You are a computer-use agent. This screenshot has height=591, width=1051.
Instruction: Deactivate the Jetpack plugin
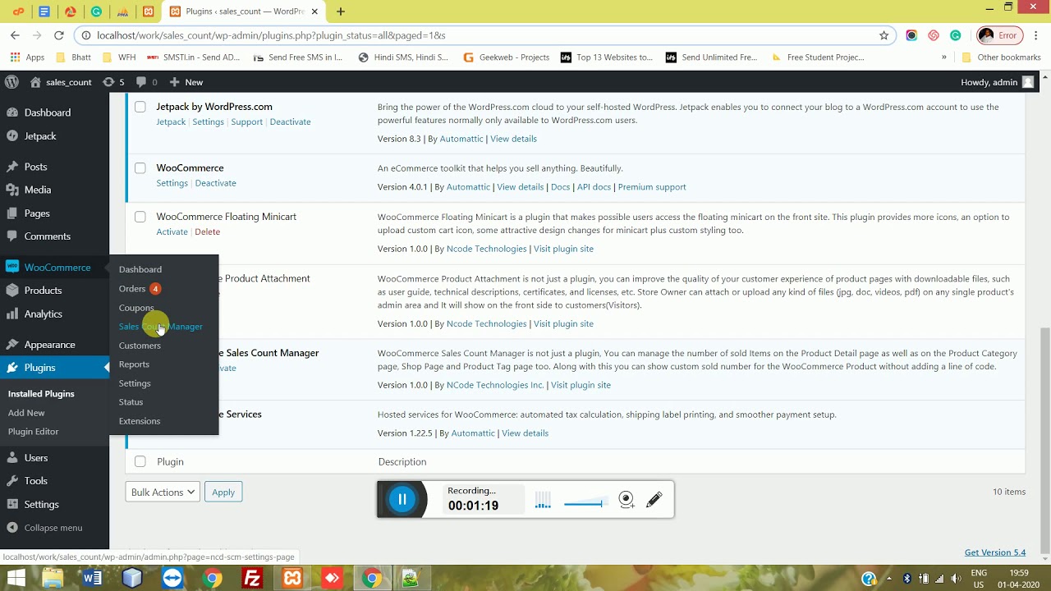click(290, 121)
